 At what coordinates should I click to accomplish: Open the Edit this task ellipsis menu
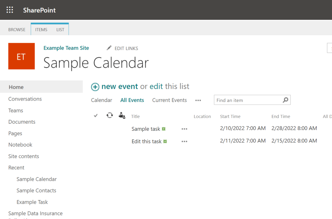coord(184,141)
